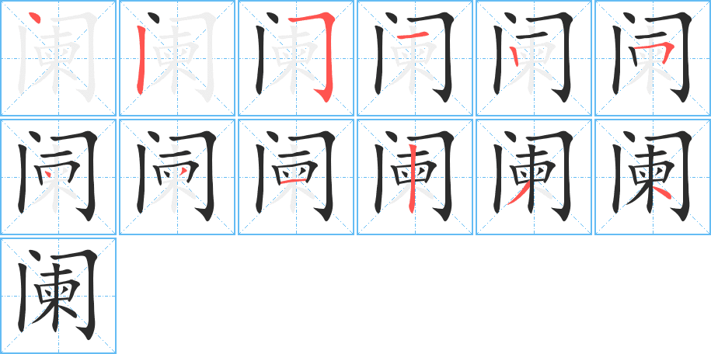The height and width of the screenshot is (354, 711).
Task: Click the red vertical stroke in tile ten
Action: coord(411,178)
